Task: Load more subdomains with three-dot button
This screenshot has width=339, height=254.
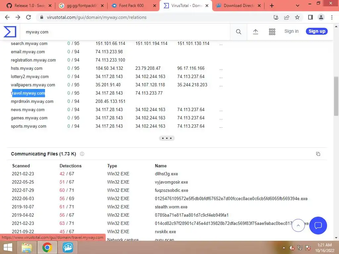Action: 167,138
